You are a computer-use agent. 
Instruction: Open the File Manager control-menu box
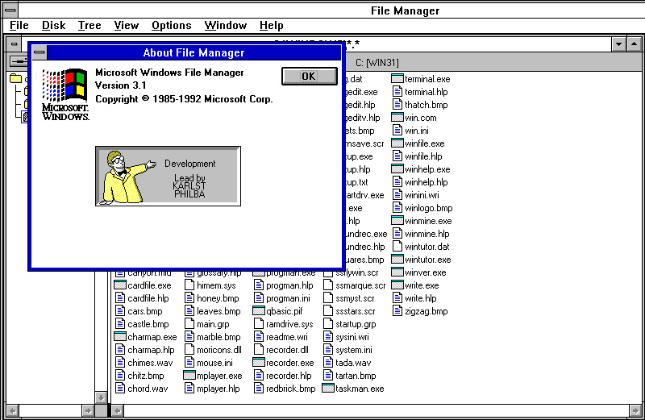[x=10, y=10]
